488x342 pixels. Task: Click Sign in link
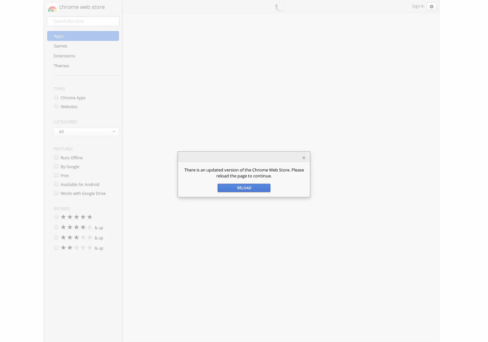click(418, 6)
